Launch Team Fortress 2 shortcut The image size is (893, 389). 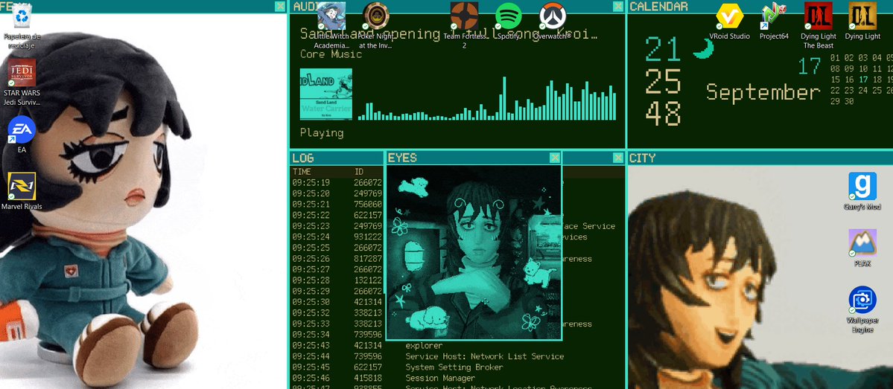464,25
